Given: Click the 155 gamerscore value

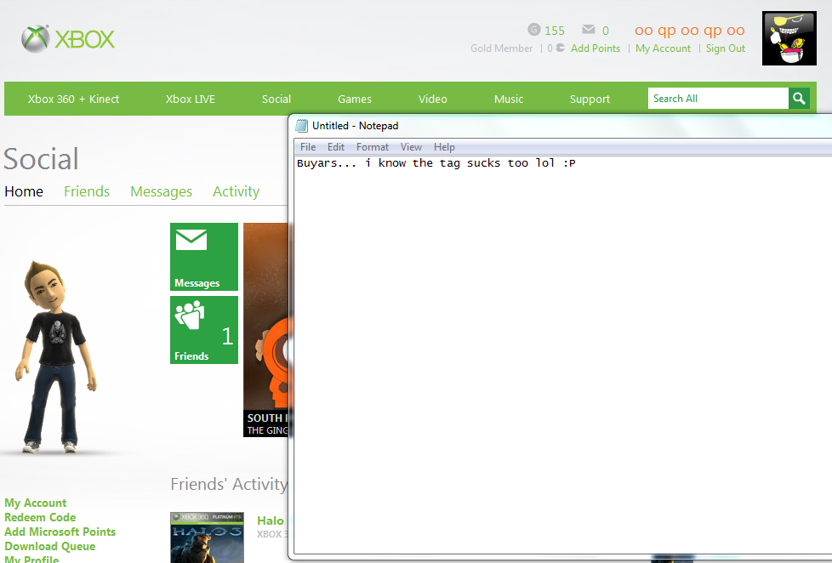Looking at the screenshot, I should tap(555, 31).
